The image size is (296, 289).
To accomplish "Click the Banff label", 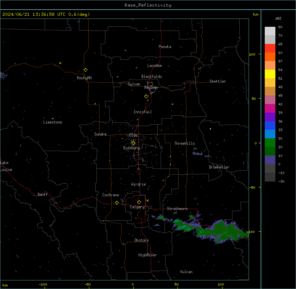I will [x=43, y=195].
